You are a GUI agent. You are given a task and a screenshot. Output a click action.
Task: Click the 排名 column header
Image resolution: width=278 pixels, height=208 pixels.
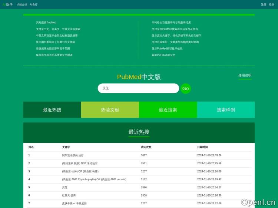click(x=31, y=147)
